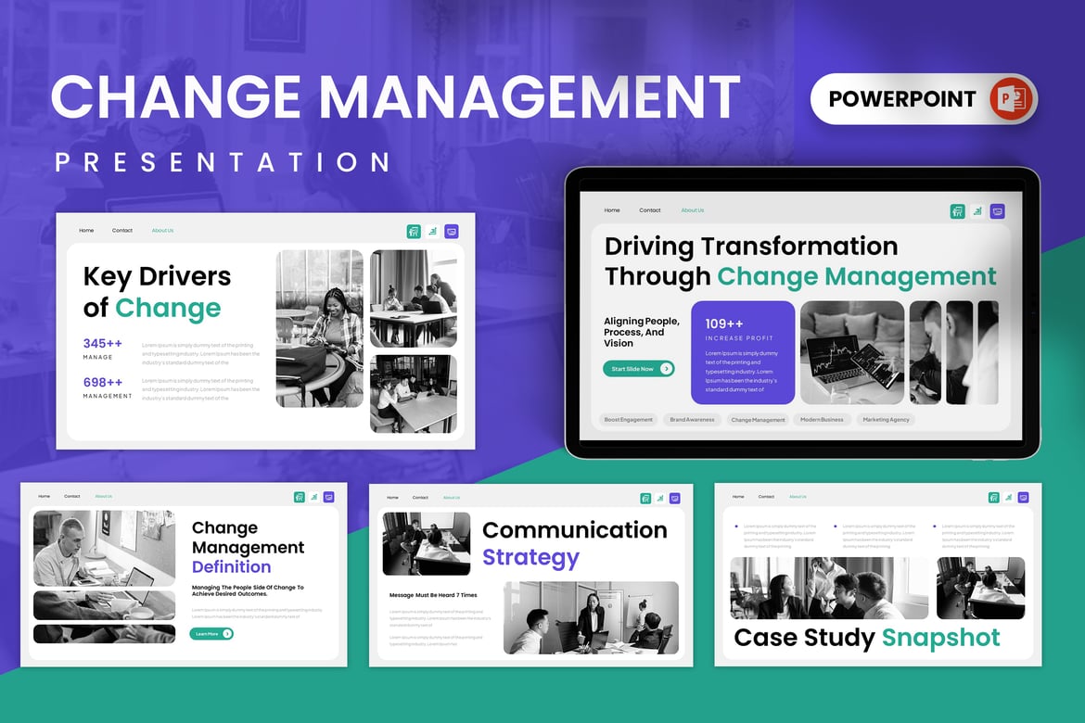The width and height of the screenshot is (1085, 723).
Task: Click the red PowerPoint logo icon
Action: click(x=1010, y=99)
